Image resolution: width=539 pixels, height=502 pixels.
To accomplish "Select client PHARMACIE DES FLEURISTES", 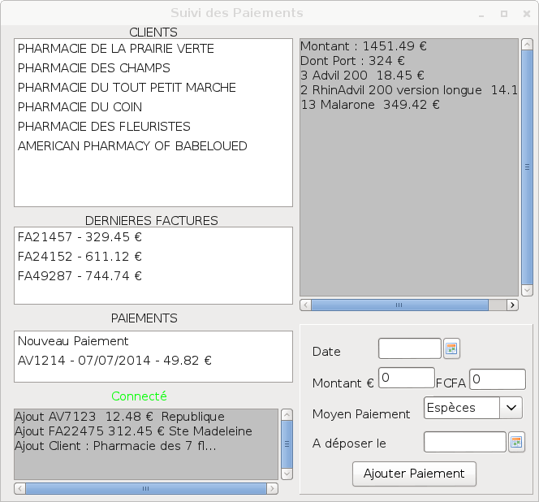I will point(153,127).
